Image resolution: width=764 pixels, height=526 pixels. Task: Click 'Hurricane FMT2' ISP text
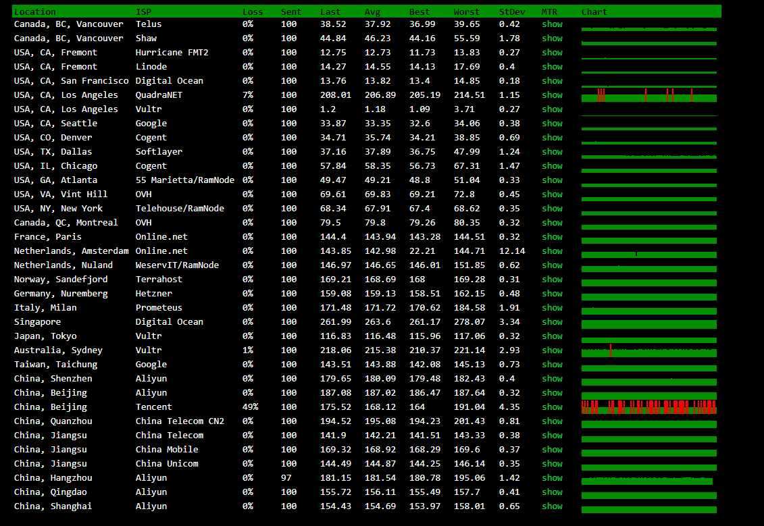pos(172,52)
